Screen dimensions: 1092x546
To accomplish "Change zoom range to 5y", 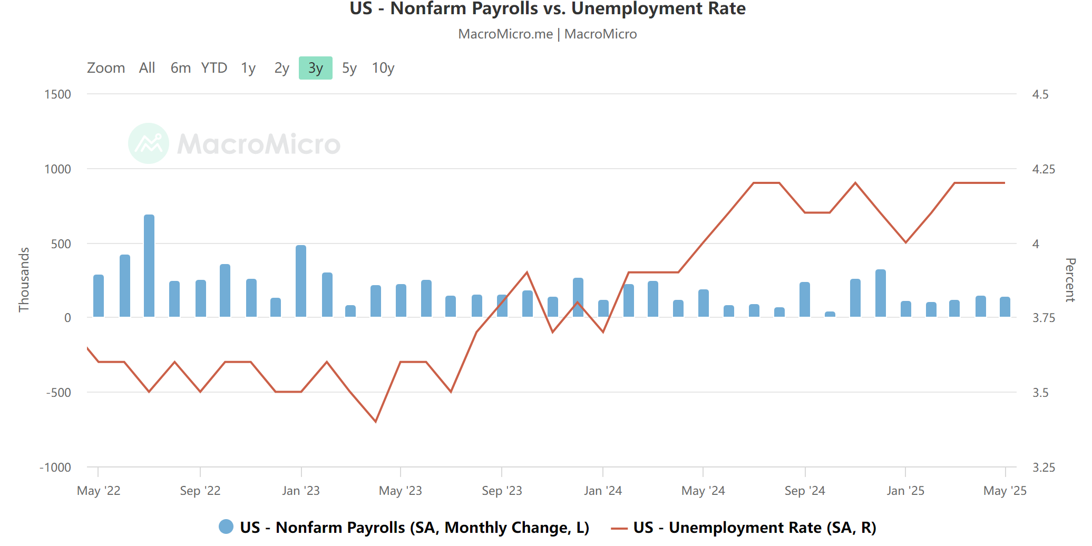I will [349, 68].
